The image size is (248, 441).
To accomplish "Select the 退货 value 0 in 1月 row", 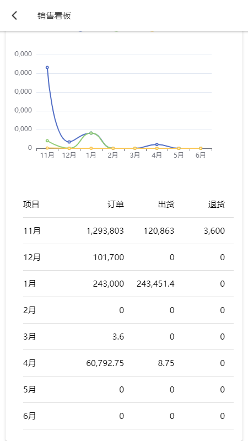I will click(223, 284).
